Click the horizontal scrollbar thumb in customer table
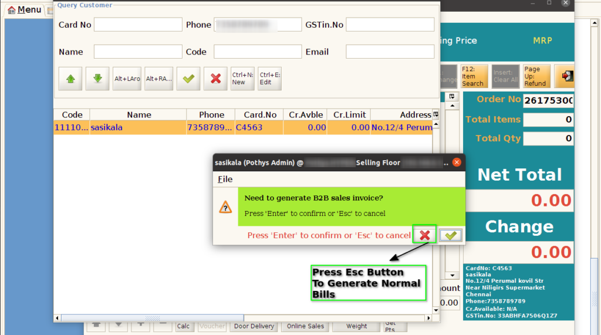The height and width of the screenshot is (335, 601). coord(152,318)
